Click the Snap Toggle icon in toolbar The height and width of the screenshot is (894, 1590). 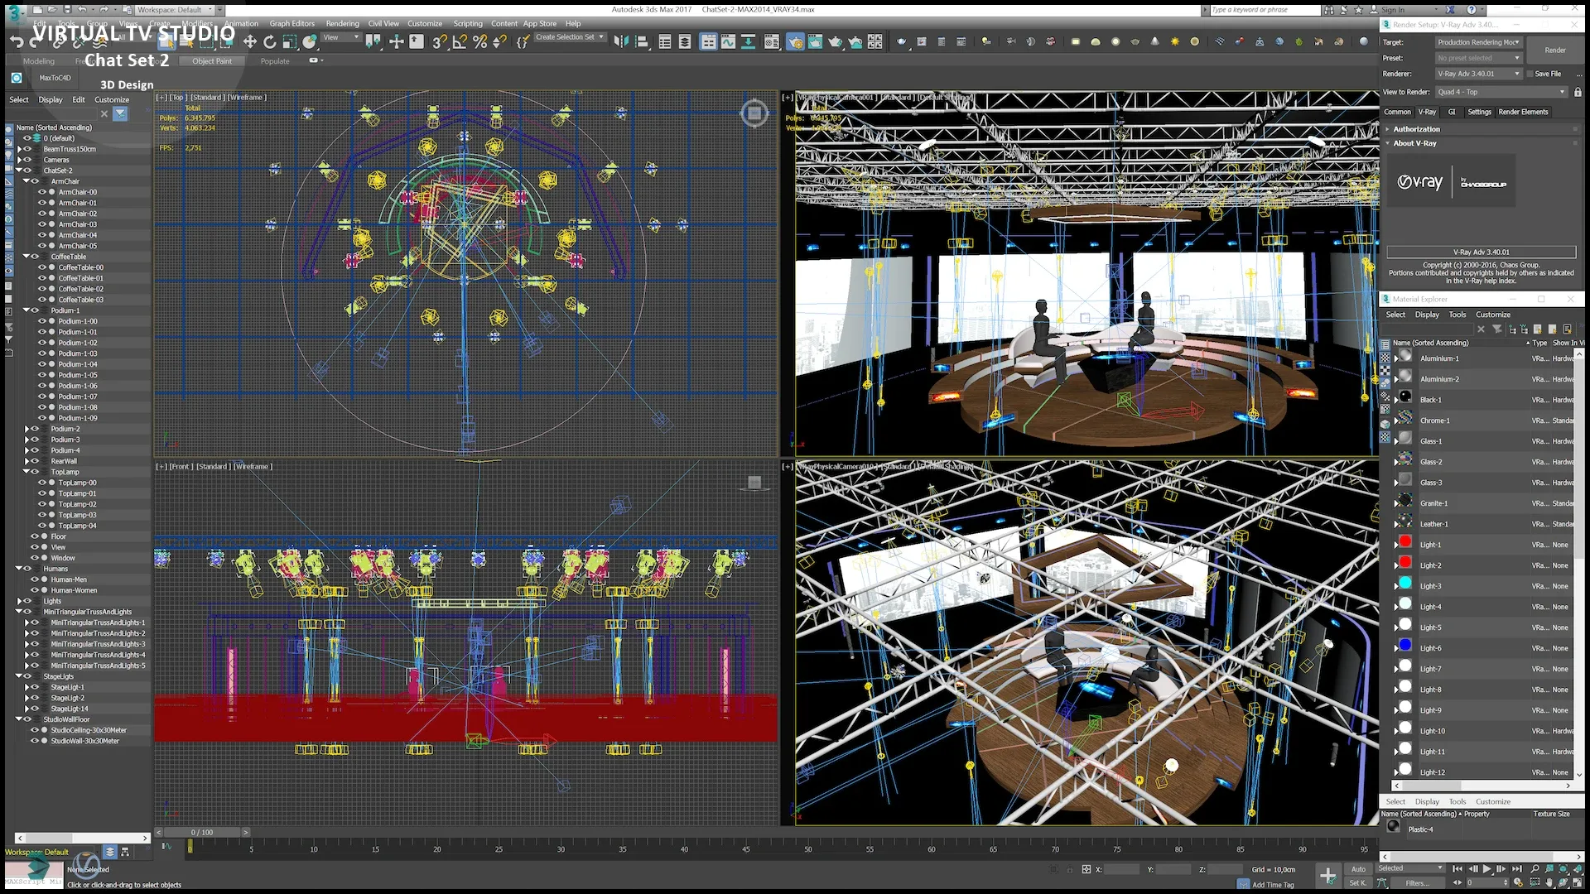[436, 41]
